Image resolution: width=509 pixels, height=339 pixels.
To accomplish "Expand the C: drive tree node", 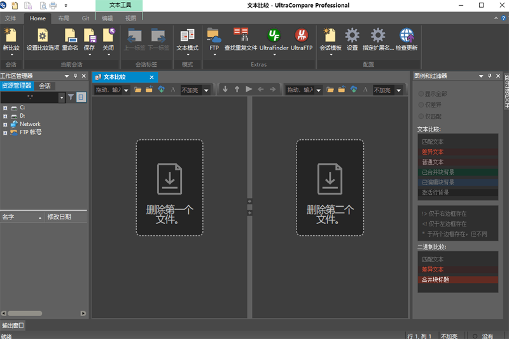I will click(5, 108).
